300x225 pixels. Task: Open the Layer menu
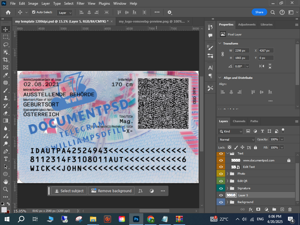coord(45,4)
